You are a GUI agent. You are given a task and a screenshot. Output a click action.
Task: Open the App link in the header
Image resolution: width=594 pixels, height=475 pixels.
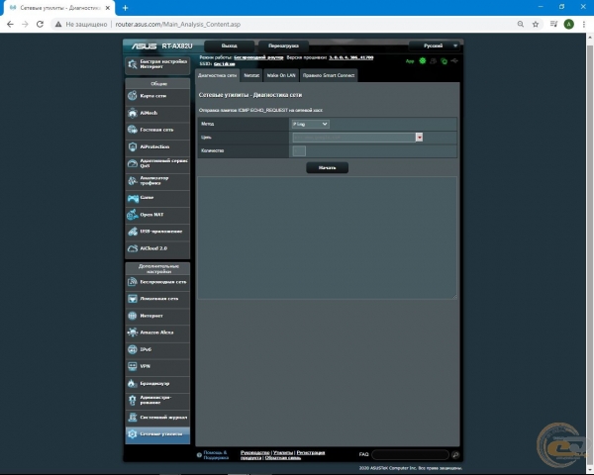[x=410, y=61]
